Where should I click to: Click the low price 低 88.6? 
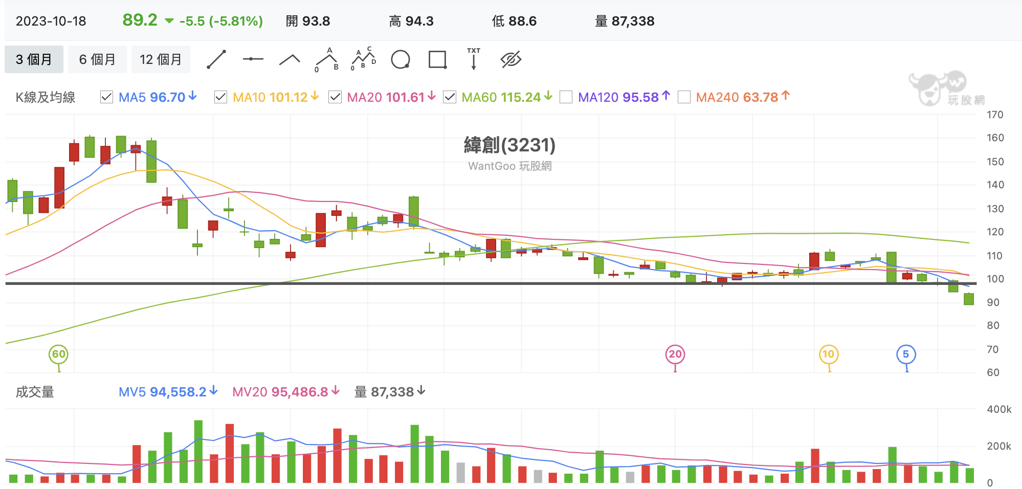click(x=514, y=21)
